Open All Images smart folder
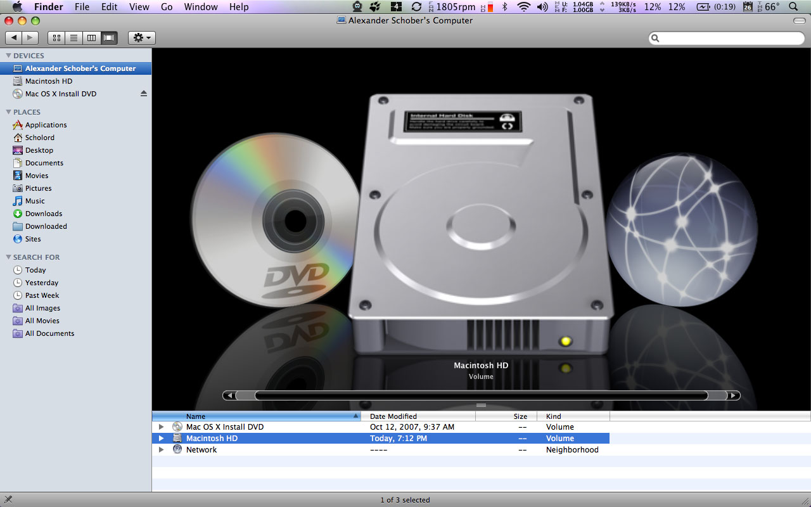The height and width of the screenshot is (507, 811). coord(75,308)
